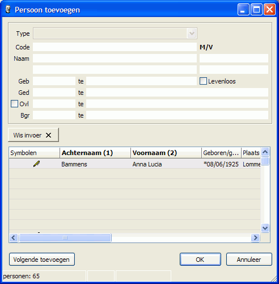279x284 pixels.
Task: Click the scroll right arrow below the list
Action: point(255,237)
